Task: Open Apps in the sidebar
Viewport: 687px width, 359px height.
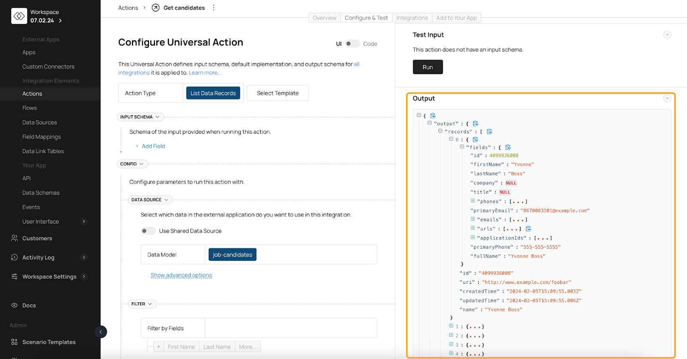Action: tap(29, 52)
